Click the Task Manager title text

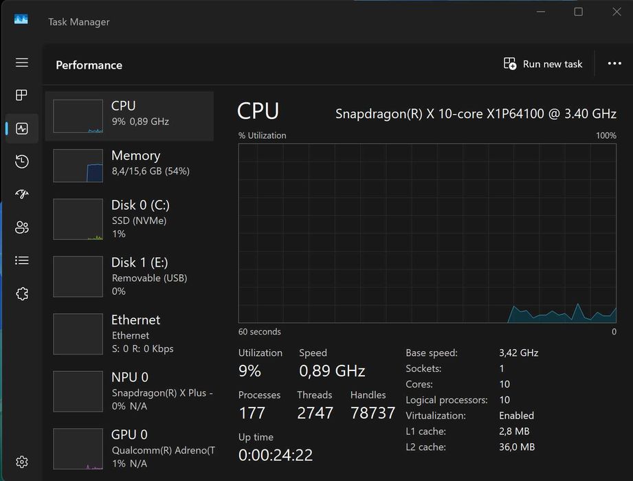[x=79, y=22]
